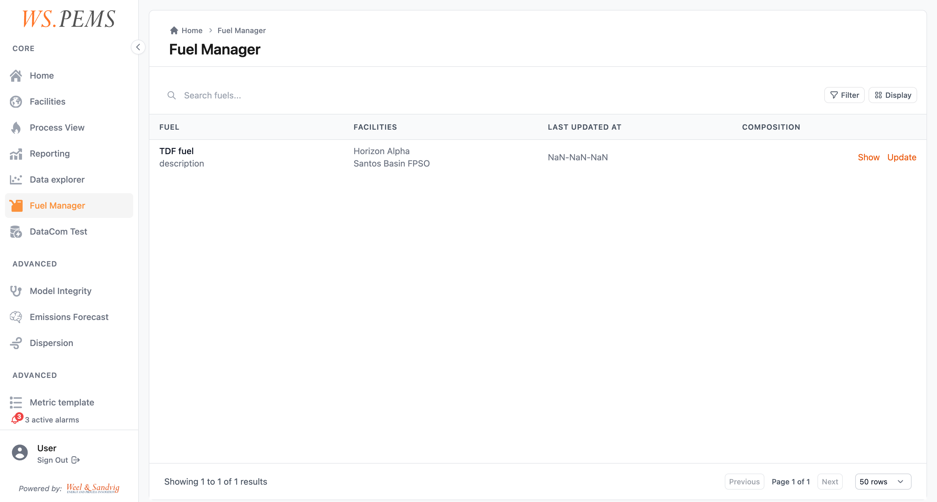Viewport: 937px width, 502px height.
Task: Click the Metric template list icon
Action: pyautogui.click(x=15, y=402)
